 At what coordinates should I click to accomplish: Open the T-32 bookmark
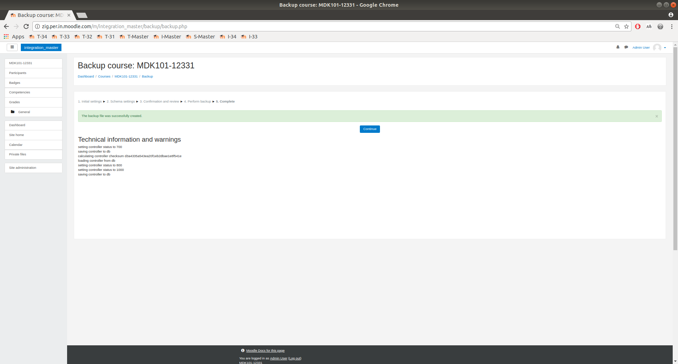pos(84,37)
